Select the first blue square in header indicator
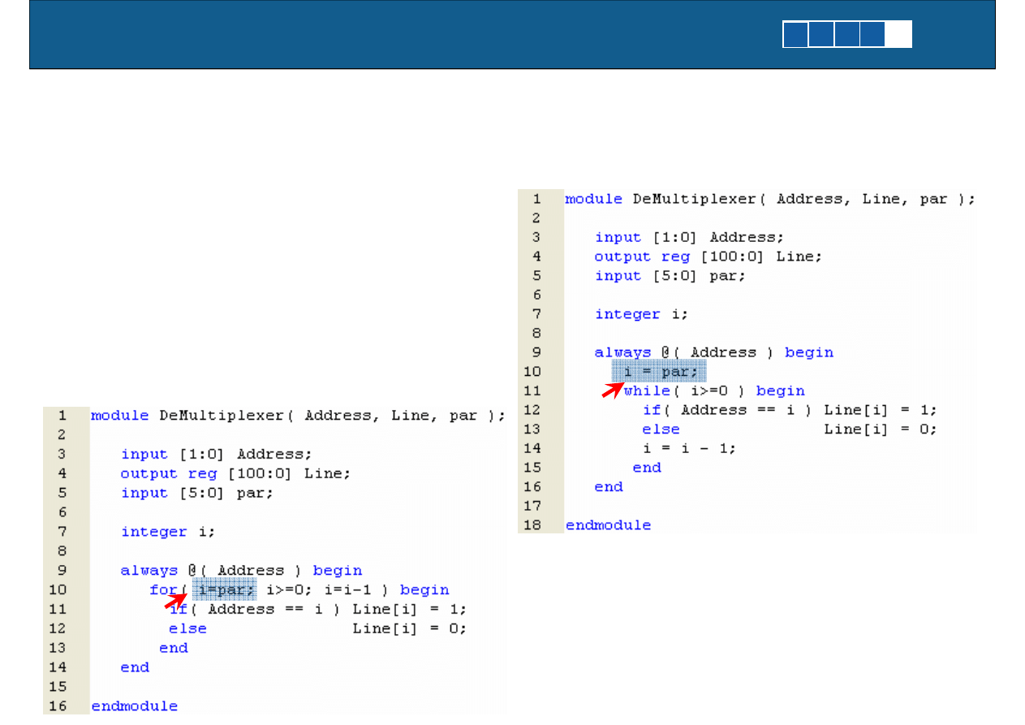 pyautogui.click(x=795, y=35)
